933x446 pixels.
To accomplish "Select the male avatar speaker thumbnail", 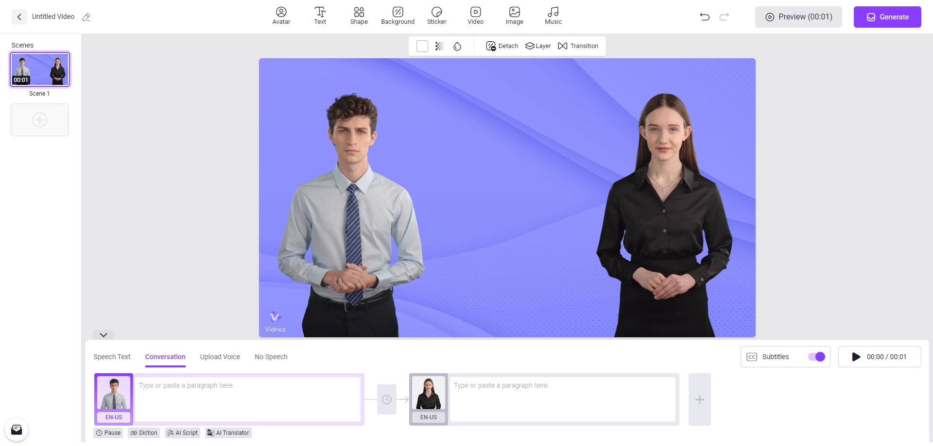I will (x=114, y=394).
